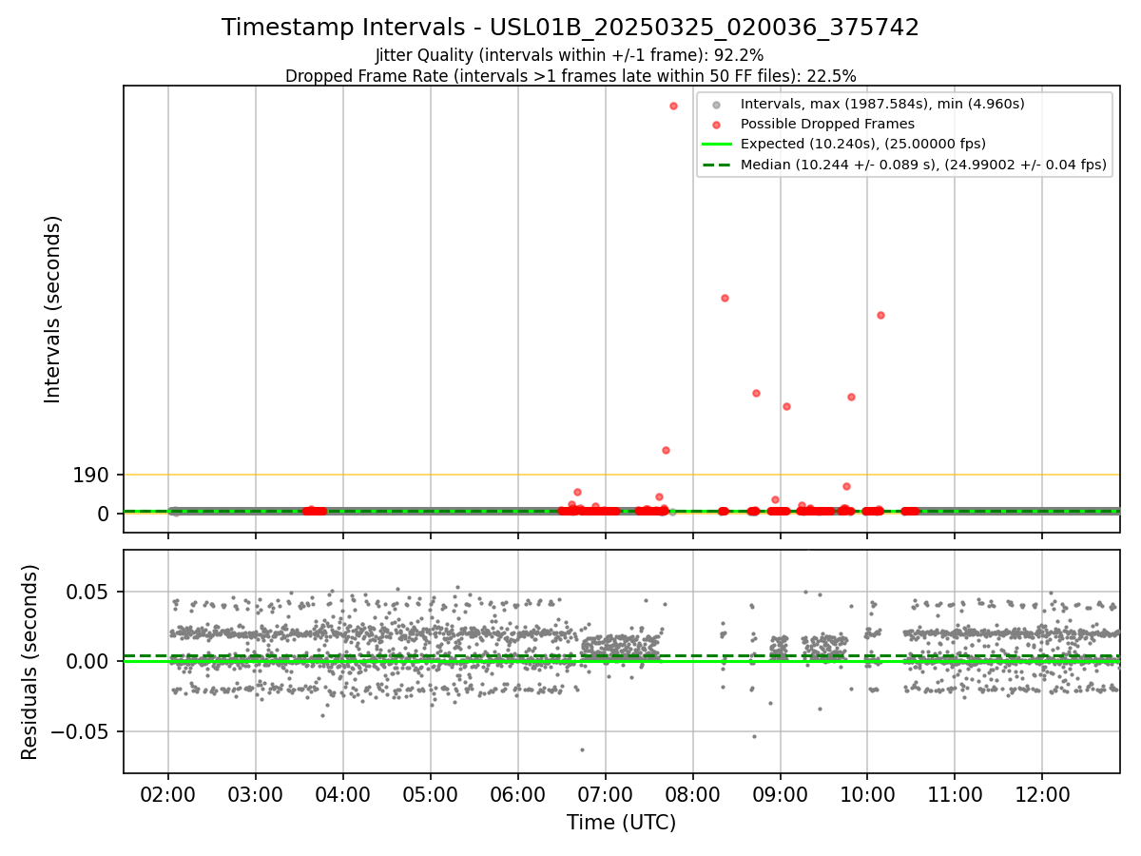Click the red dot marker in the legend
The image size is (1141, 856).
click(x=717, y=125)
